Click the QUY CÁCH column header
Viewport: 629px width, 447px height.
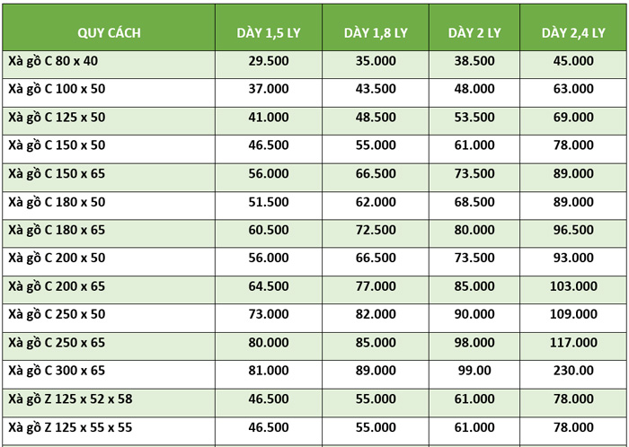point(109,33)
